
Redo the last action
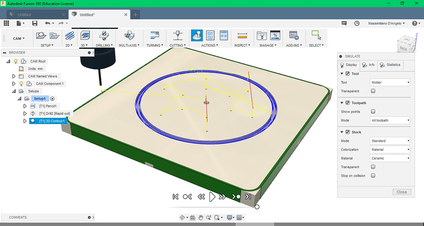61,23
